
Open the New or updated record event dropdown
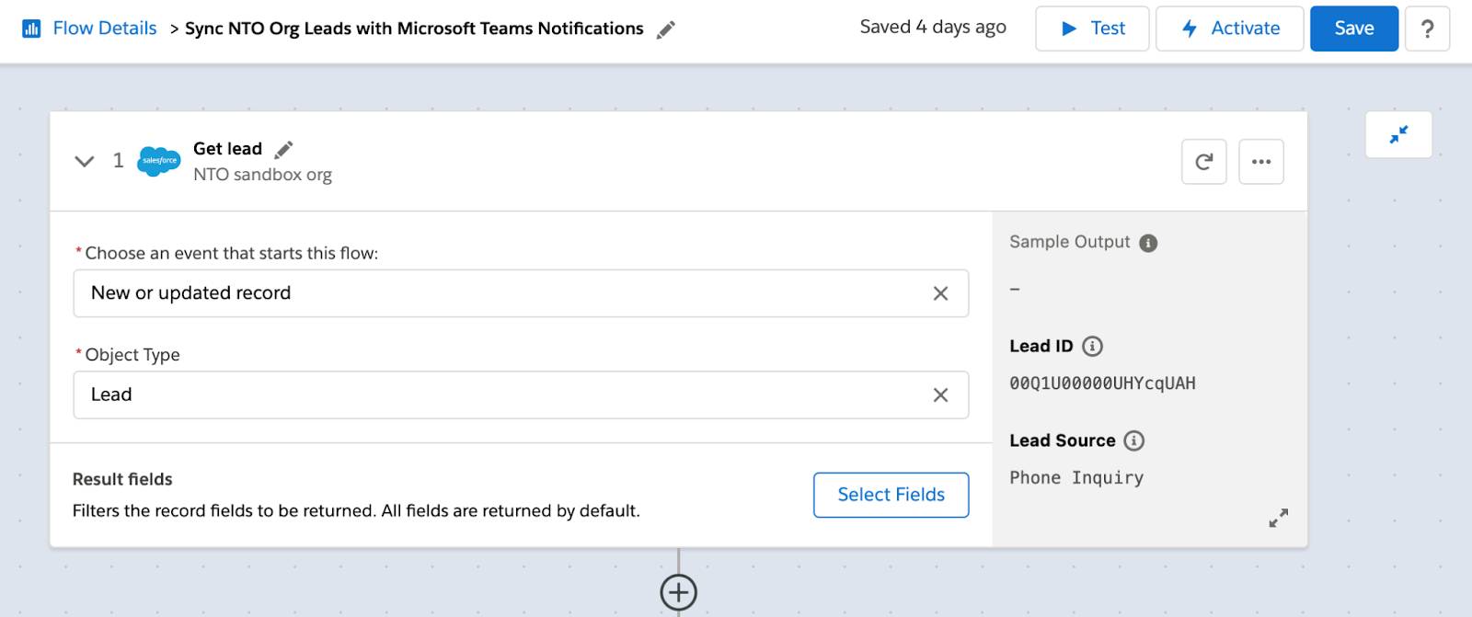coord(521,293)
